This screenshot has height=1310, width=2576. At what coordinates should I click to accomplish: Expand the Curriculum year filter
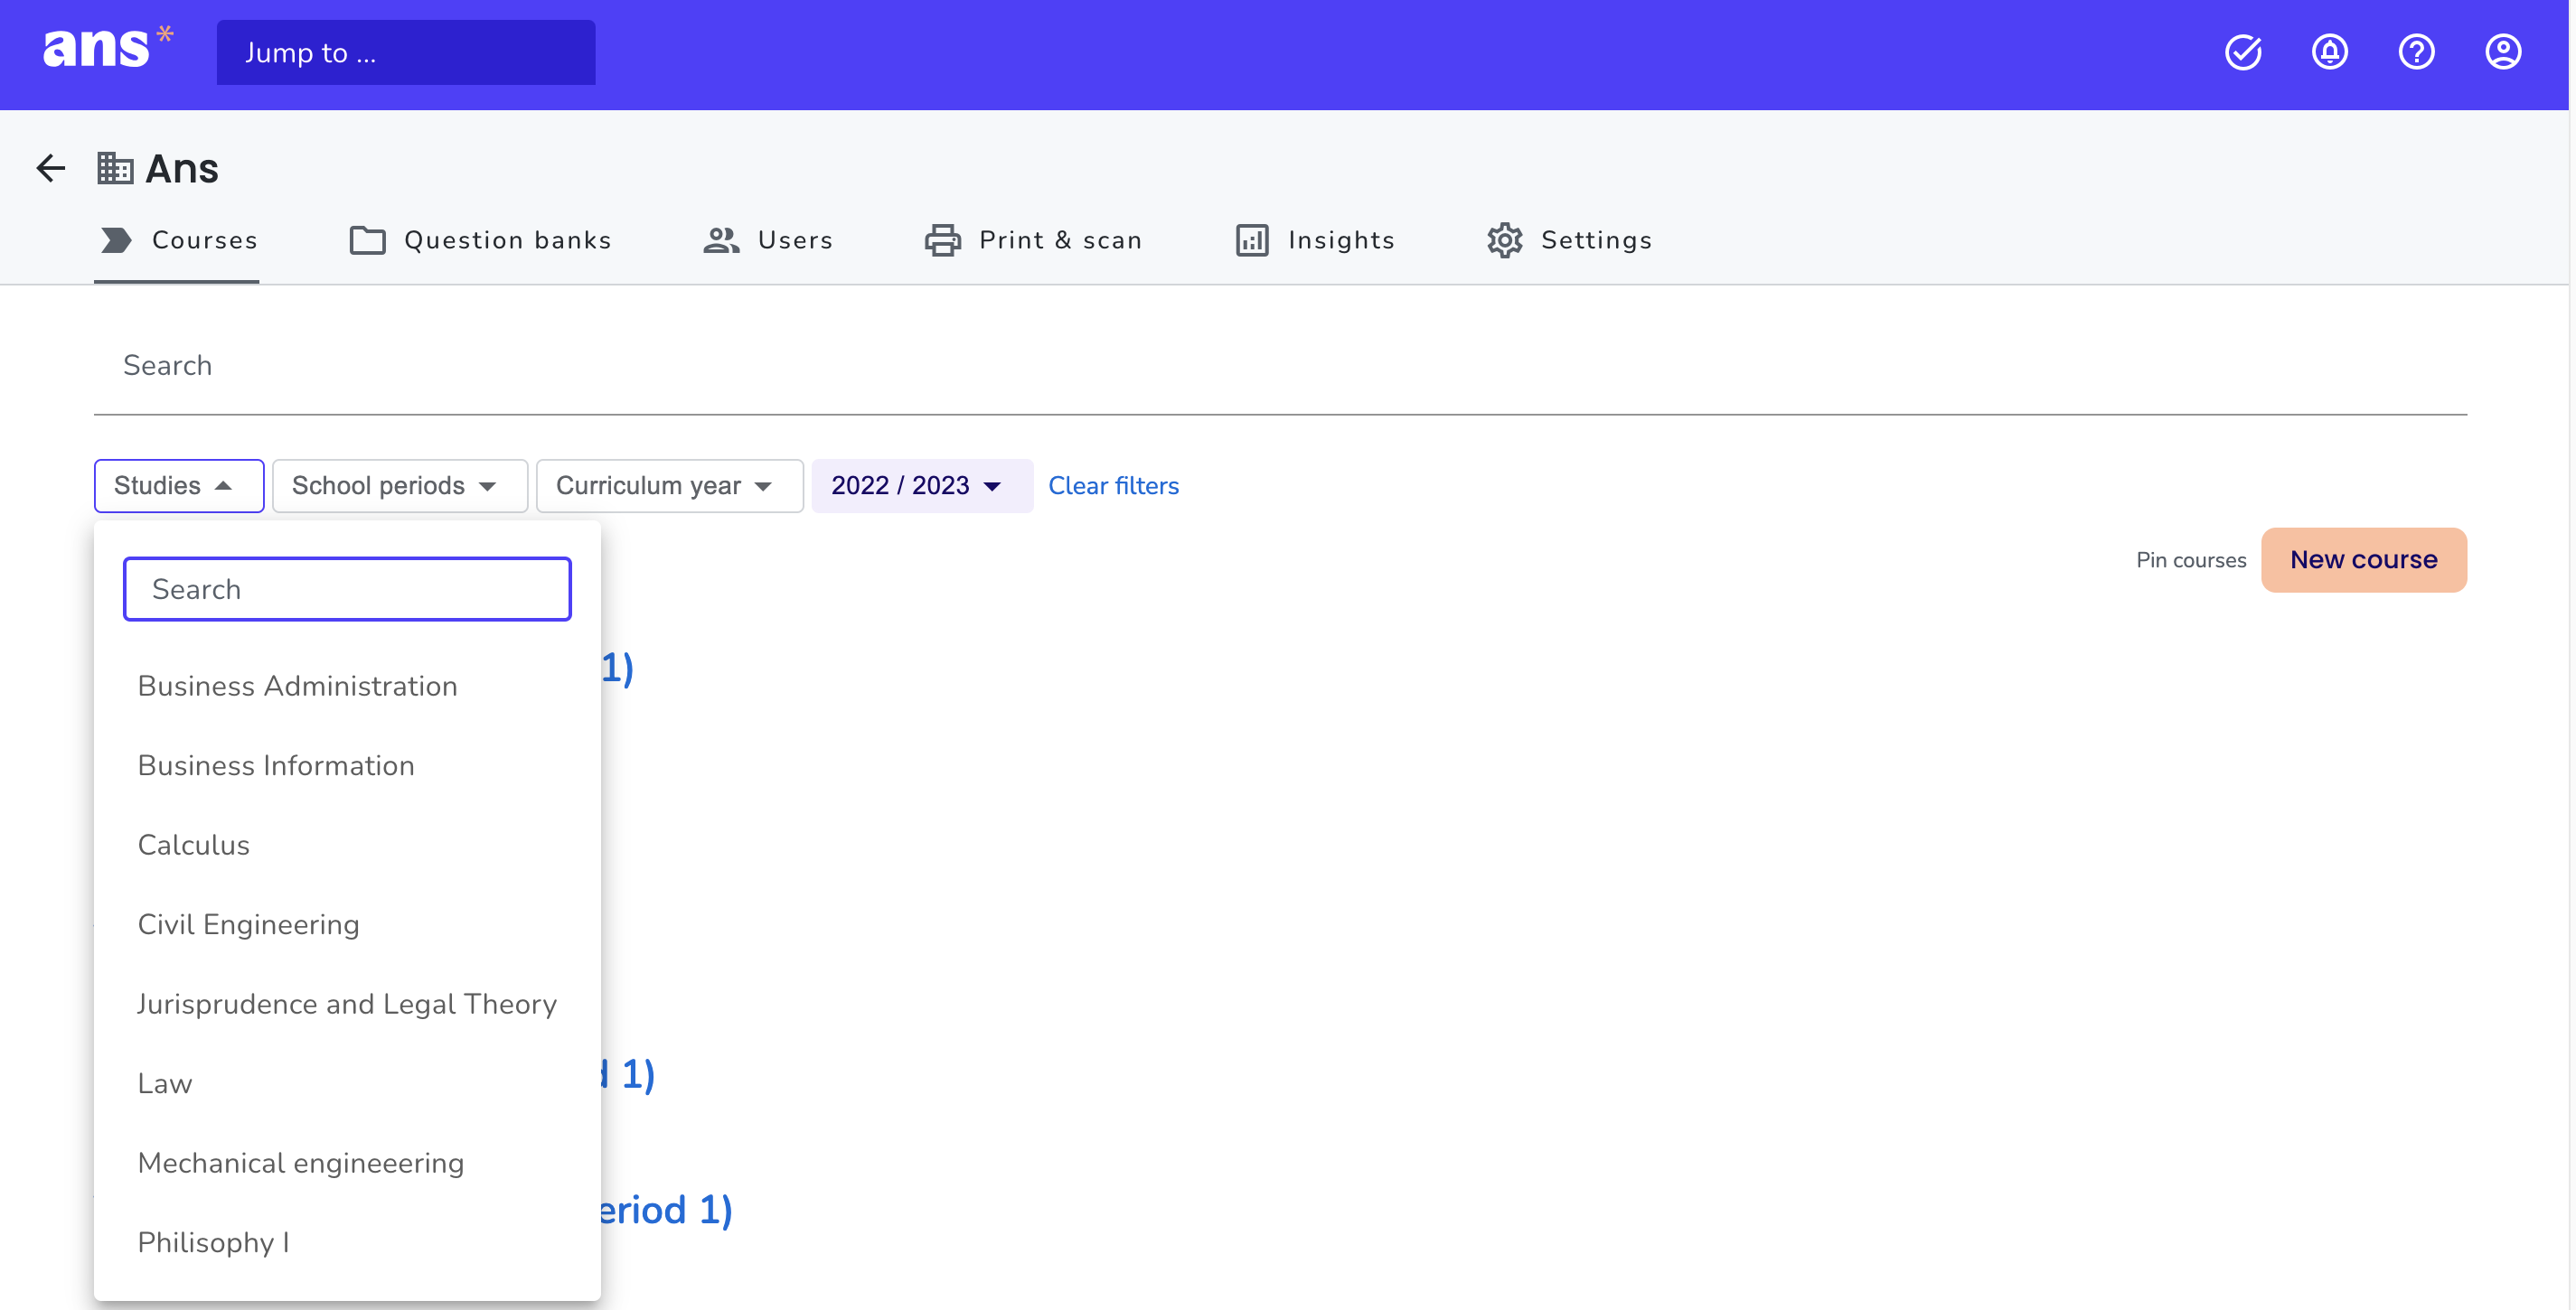[x=670, y=486]
